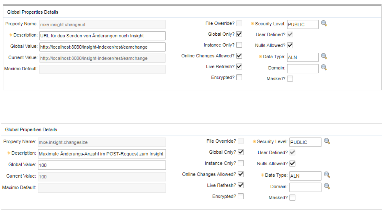Enable Instance Only for mxe.insight.changesize
Screen dimensions: 385x214
[x=241, y=163]
